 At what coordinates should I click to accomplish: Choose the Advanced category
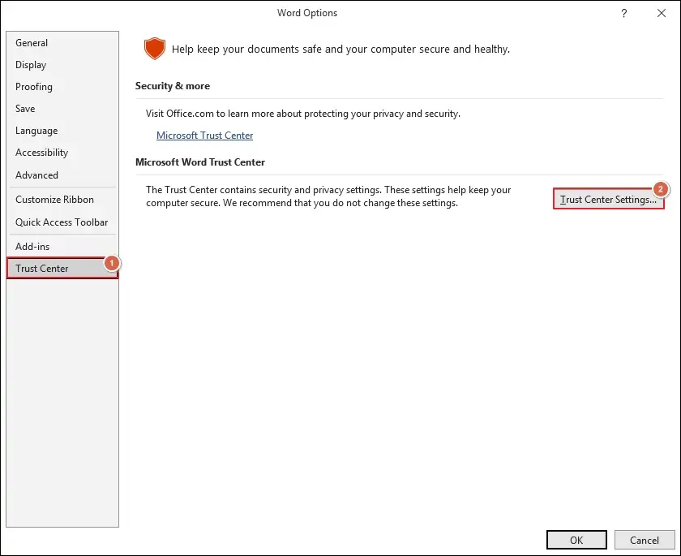[62, 175]
